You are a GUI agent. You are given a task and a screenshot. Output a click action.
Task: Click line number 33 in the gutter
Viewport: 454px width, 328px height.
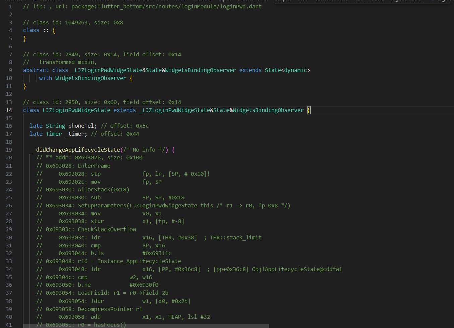(x=9, y=261)
